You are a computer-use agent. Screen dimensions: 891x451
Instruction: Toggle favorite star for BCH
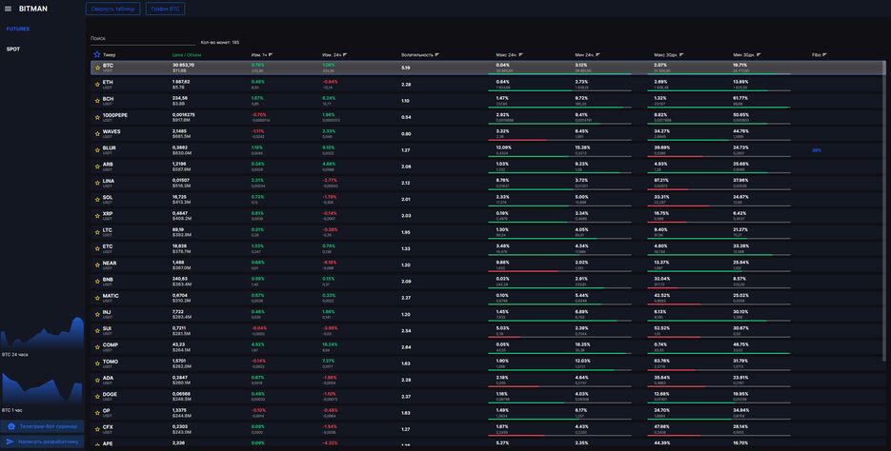pyautogui.click(x=97, y=101)
